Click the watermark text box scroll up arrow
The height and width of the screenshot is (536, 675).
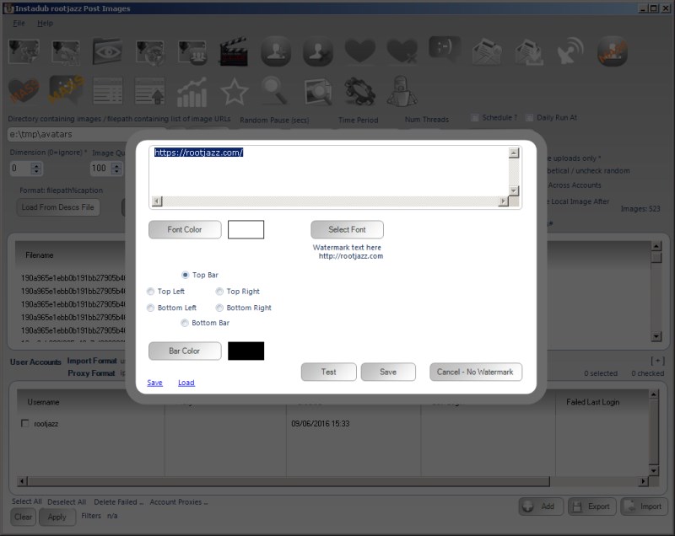pos(514,153)
